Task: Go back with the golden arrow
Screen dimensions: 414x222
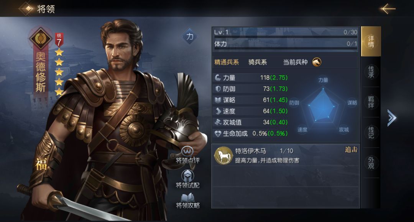Action: tap(387, 9)
